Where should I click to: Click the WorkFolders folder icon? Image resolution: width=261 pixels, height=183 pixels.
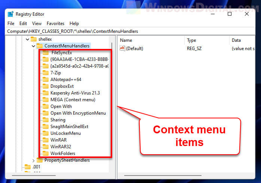pyautogui.click(x=46, y=153)
